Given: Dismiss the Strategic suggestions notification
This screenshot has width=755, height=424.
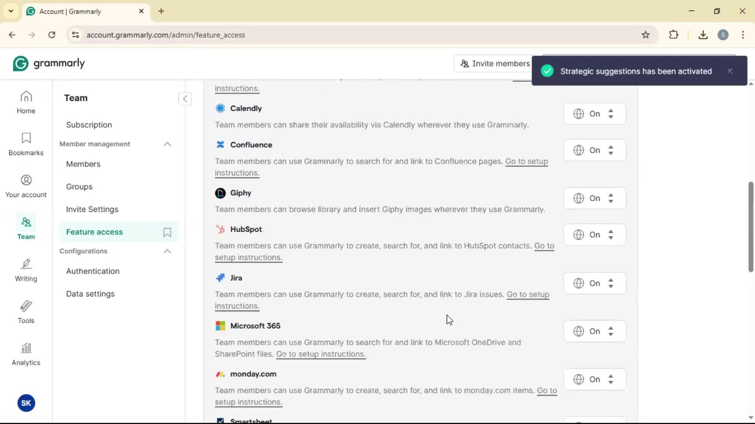Looking at the screenshot, I should [x=730, y=71].
